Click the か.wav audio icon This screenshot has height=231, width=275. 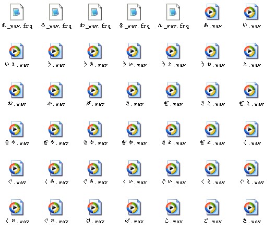click(x=56, y=90)
